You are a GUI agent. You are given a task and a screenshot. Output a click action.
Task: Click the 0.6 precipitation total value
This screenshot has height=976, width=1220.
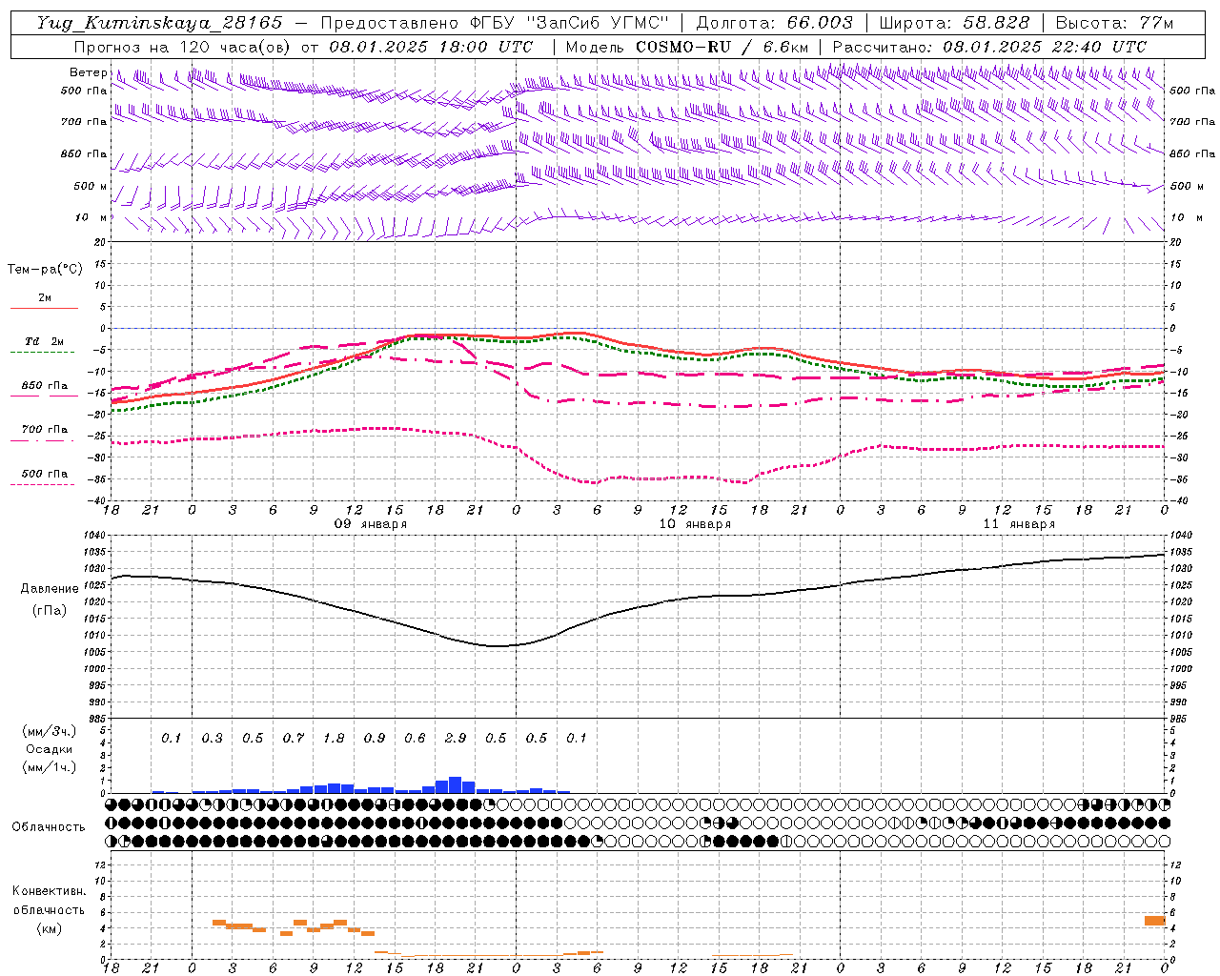tap(415, 738)
